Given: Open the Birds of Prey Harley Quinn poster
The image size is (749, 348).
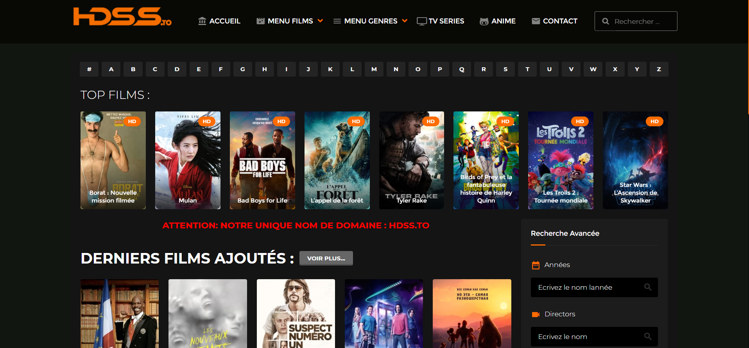Looking at the screenshot, I should click(486, 160).
